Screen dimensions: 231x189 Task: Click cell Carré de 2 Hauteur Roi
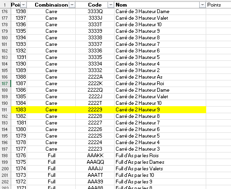[x=160, y=84]
